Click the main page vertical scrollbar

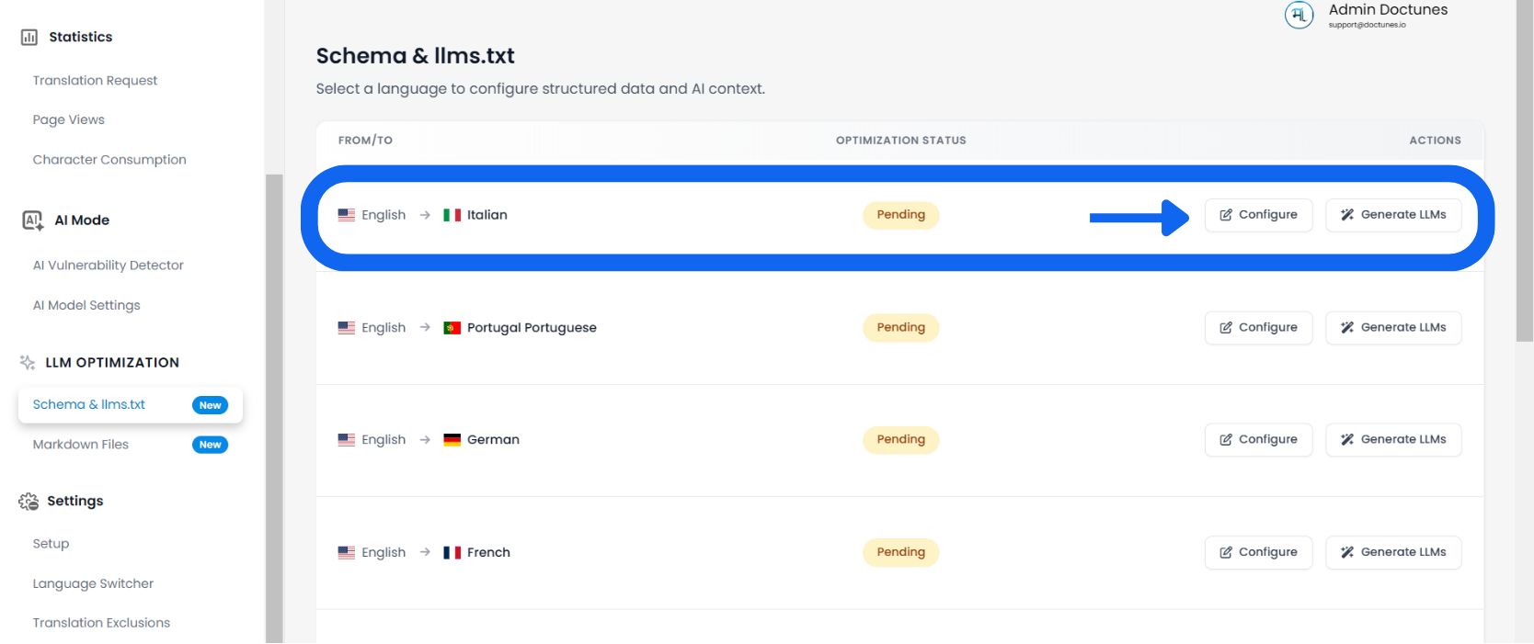[1524, 171]
